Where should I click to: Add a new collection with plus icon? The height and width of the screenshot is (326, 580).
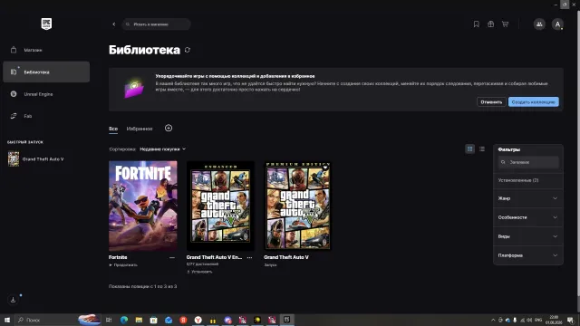(x=169, y=128)
